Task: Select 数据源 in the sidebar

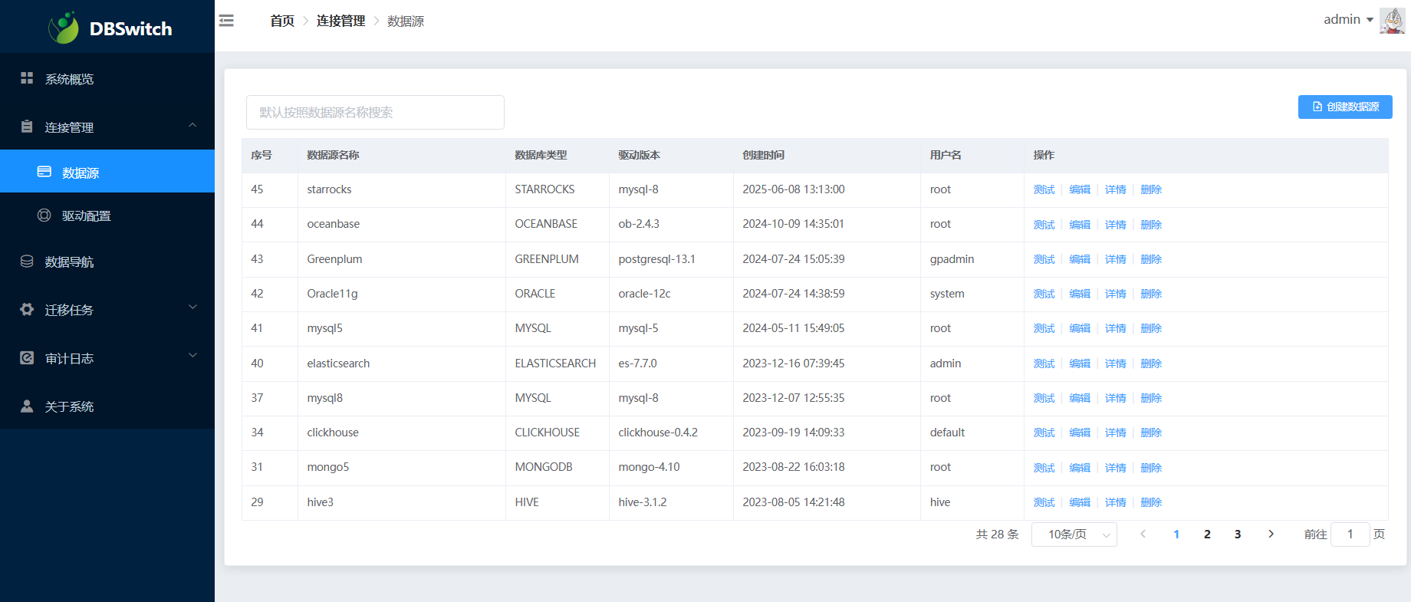Action: (x=81, y=173)
